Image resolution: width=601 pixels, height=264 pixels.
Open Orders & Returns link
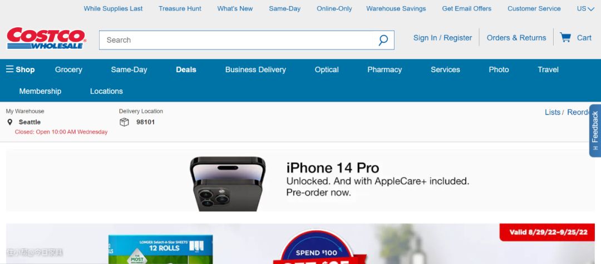[516, 37]
